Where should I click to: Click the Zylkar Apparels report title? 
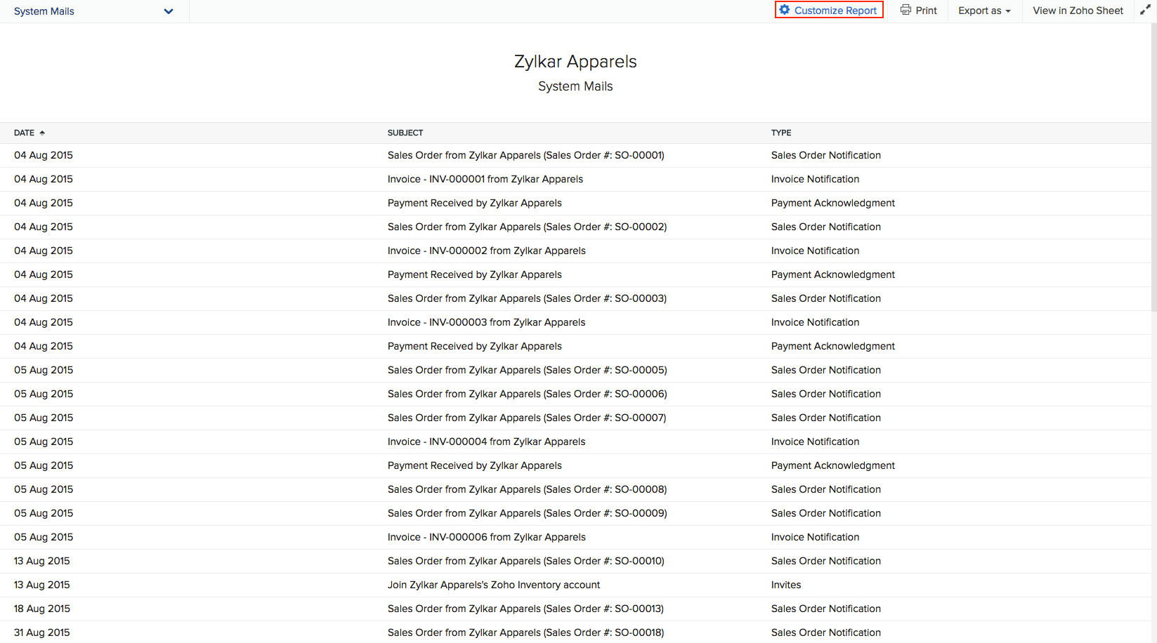575,62
